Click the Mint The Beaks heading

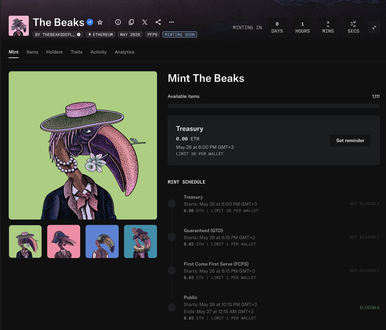point(206,78)
